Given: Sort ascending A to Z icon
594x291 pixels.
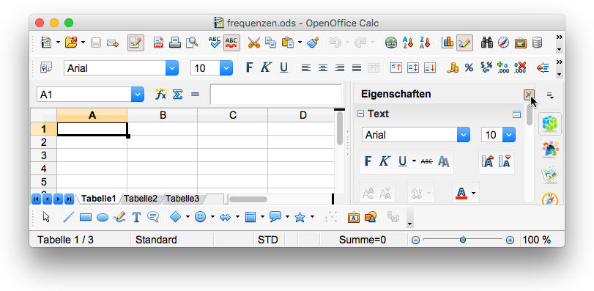Looking at the screenshot, I should coord(408,43).
